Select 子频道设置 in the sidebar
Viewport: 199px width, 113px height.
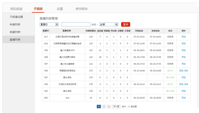coord(16,17)
